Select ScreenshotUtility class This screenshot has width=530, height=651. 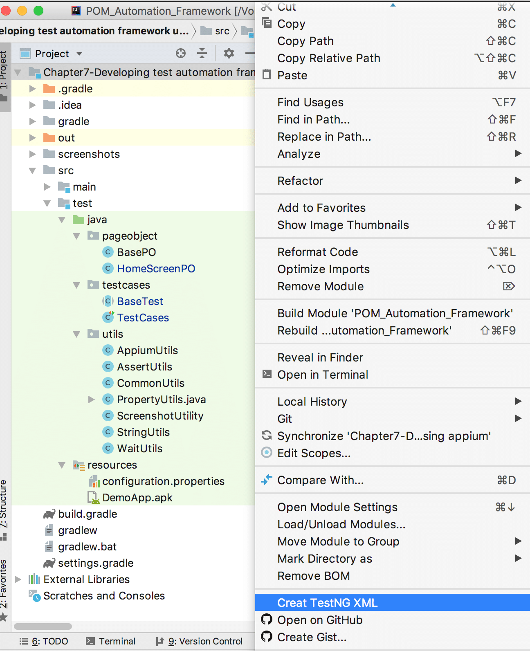click(160, 416)
